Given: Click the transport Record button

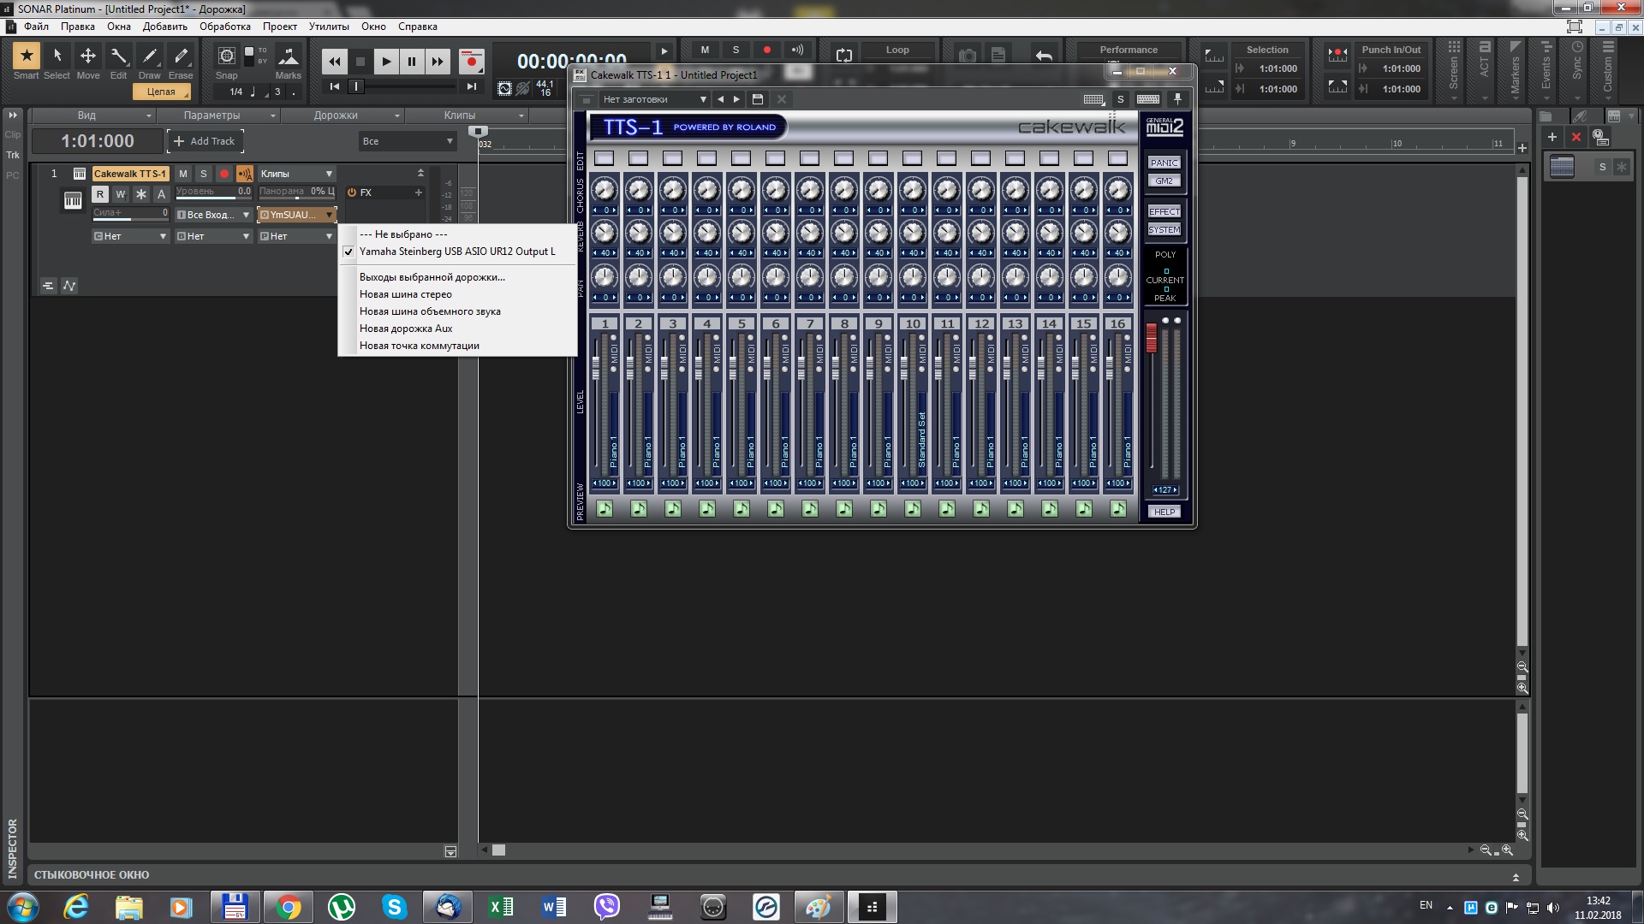Looking at the screenshot, I should tap(470, 62).
